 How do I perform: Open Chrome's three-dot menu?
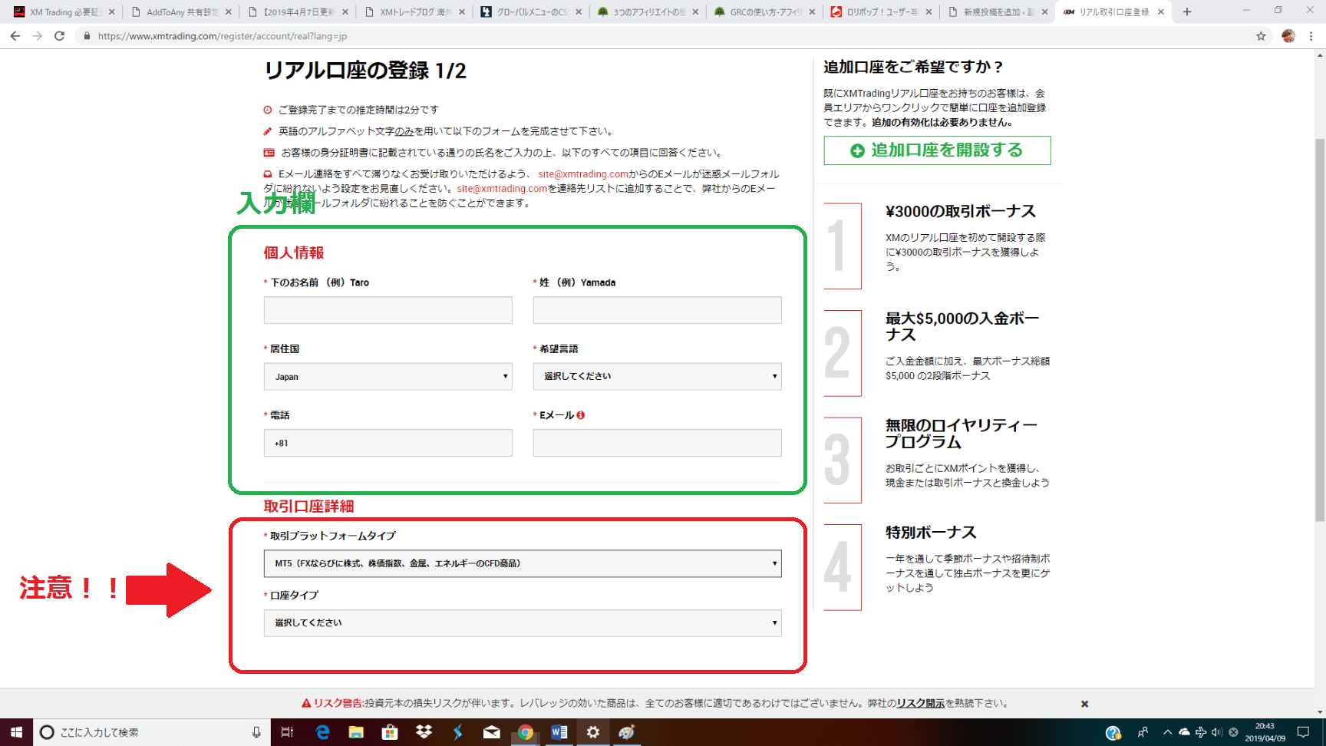(x=1311, y=36)
